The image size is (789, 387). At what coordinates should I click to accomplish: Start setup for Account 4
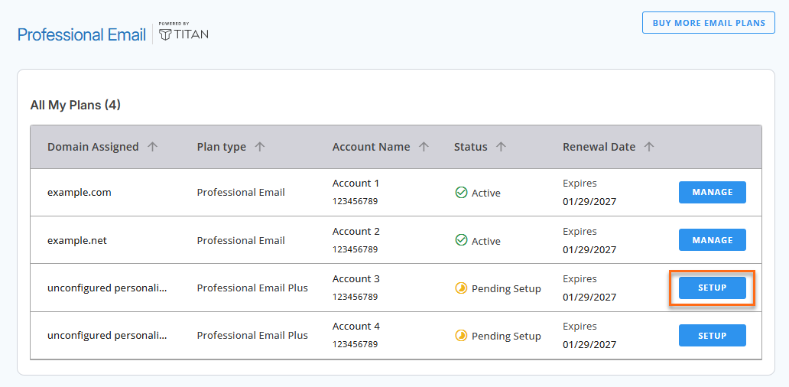[x=712, y=335]
